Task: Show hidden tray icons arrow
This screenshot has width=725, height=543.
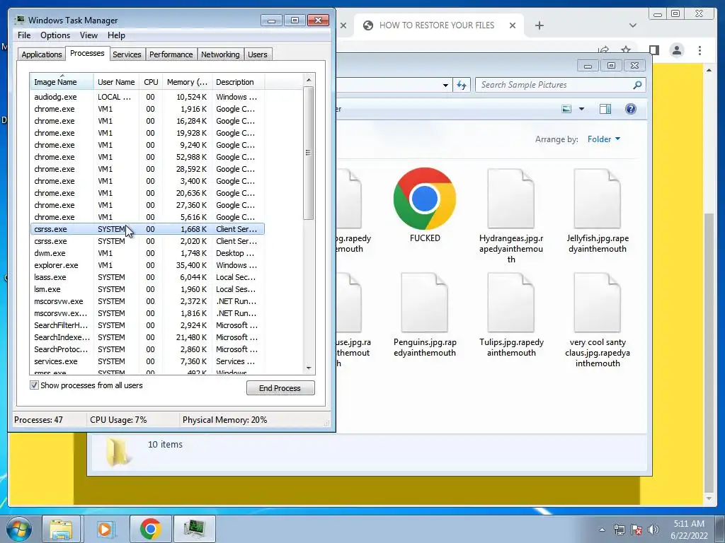Action: pos(602,530)
